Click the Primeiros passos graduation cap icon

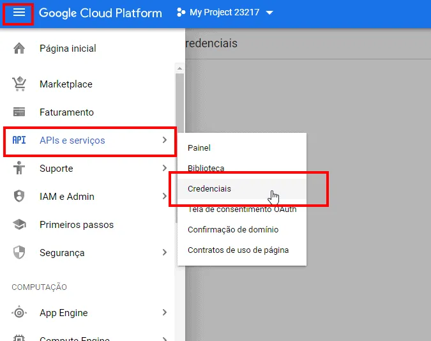click(x=19, y=225)
